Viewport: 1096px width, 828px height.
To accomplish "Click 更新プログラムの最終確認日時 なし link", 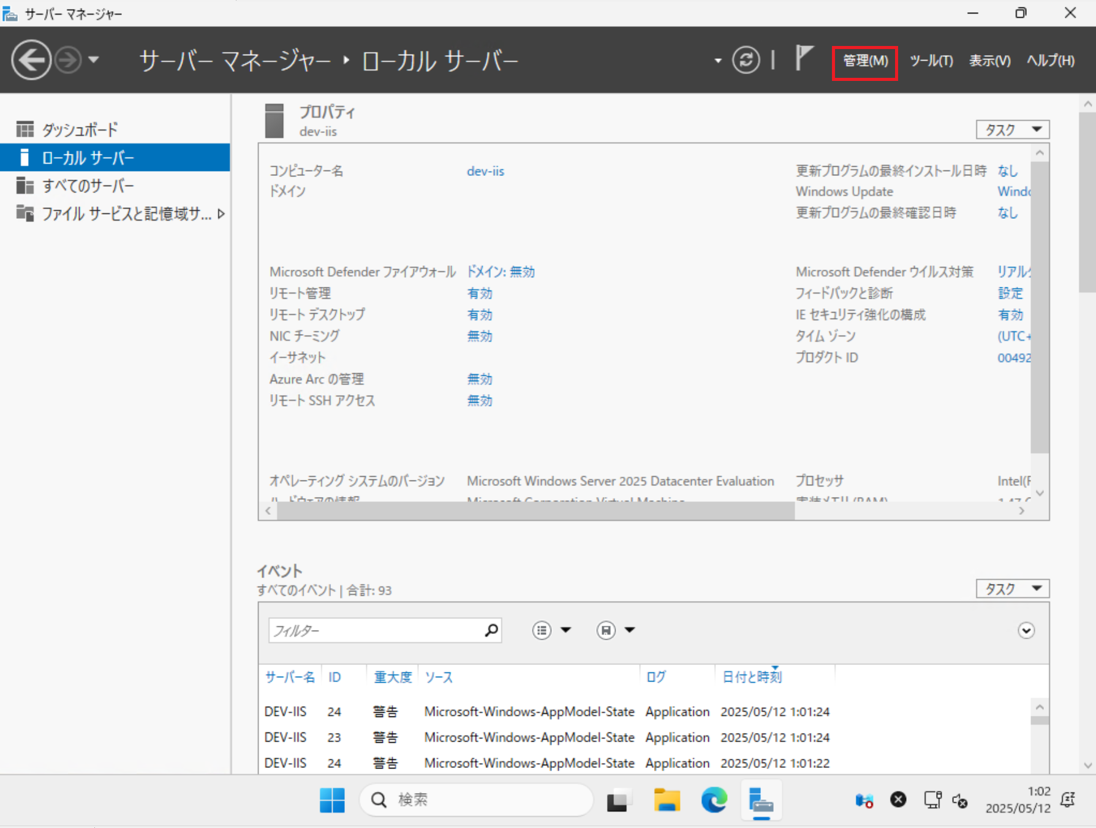I will 1008,213.
